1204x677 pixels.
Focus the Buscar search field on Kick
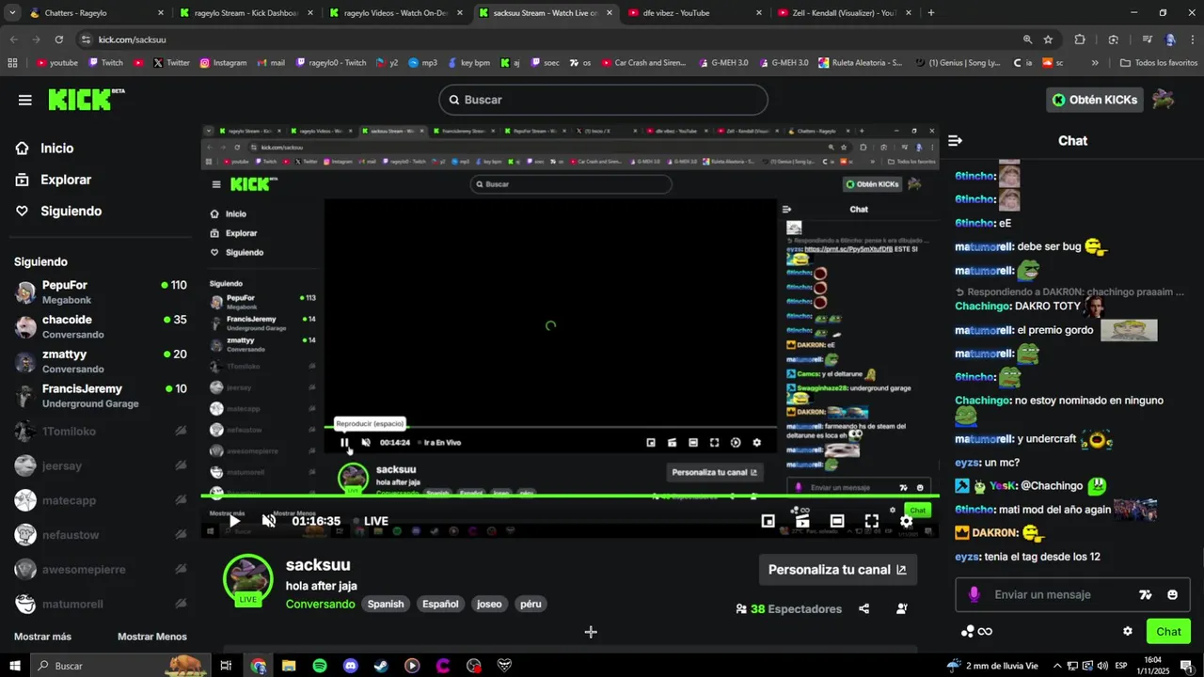pos(603,100)
